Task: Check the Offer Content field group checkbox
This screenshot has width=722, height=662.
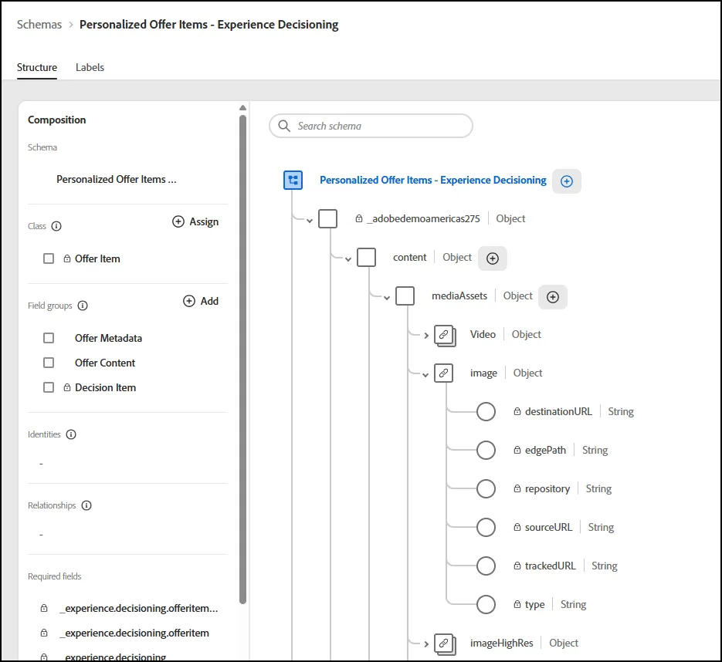Action: (49, 363)
